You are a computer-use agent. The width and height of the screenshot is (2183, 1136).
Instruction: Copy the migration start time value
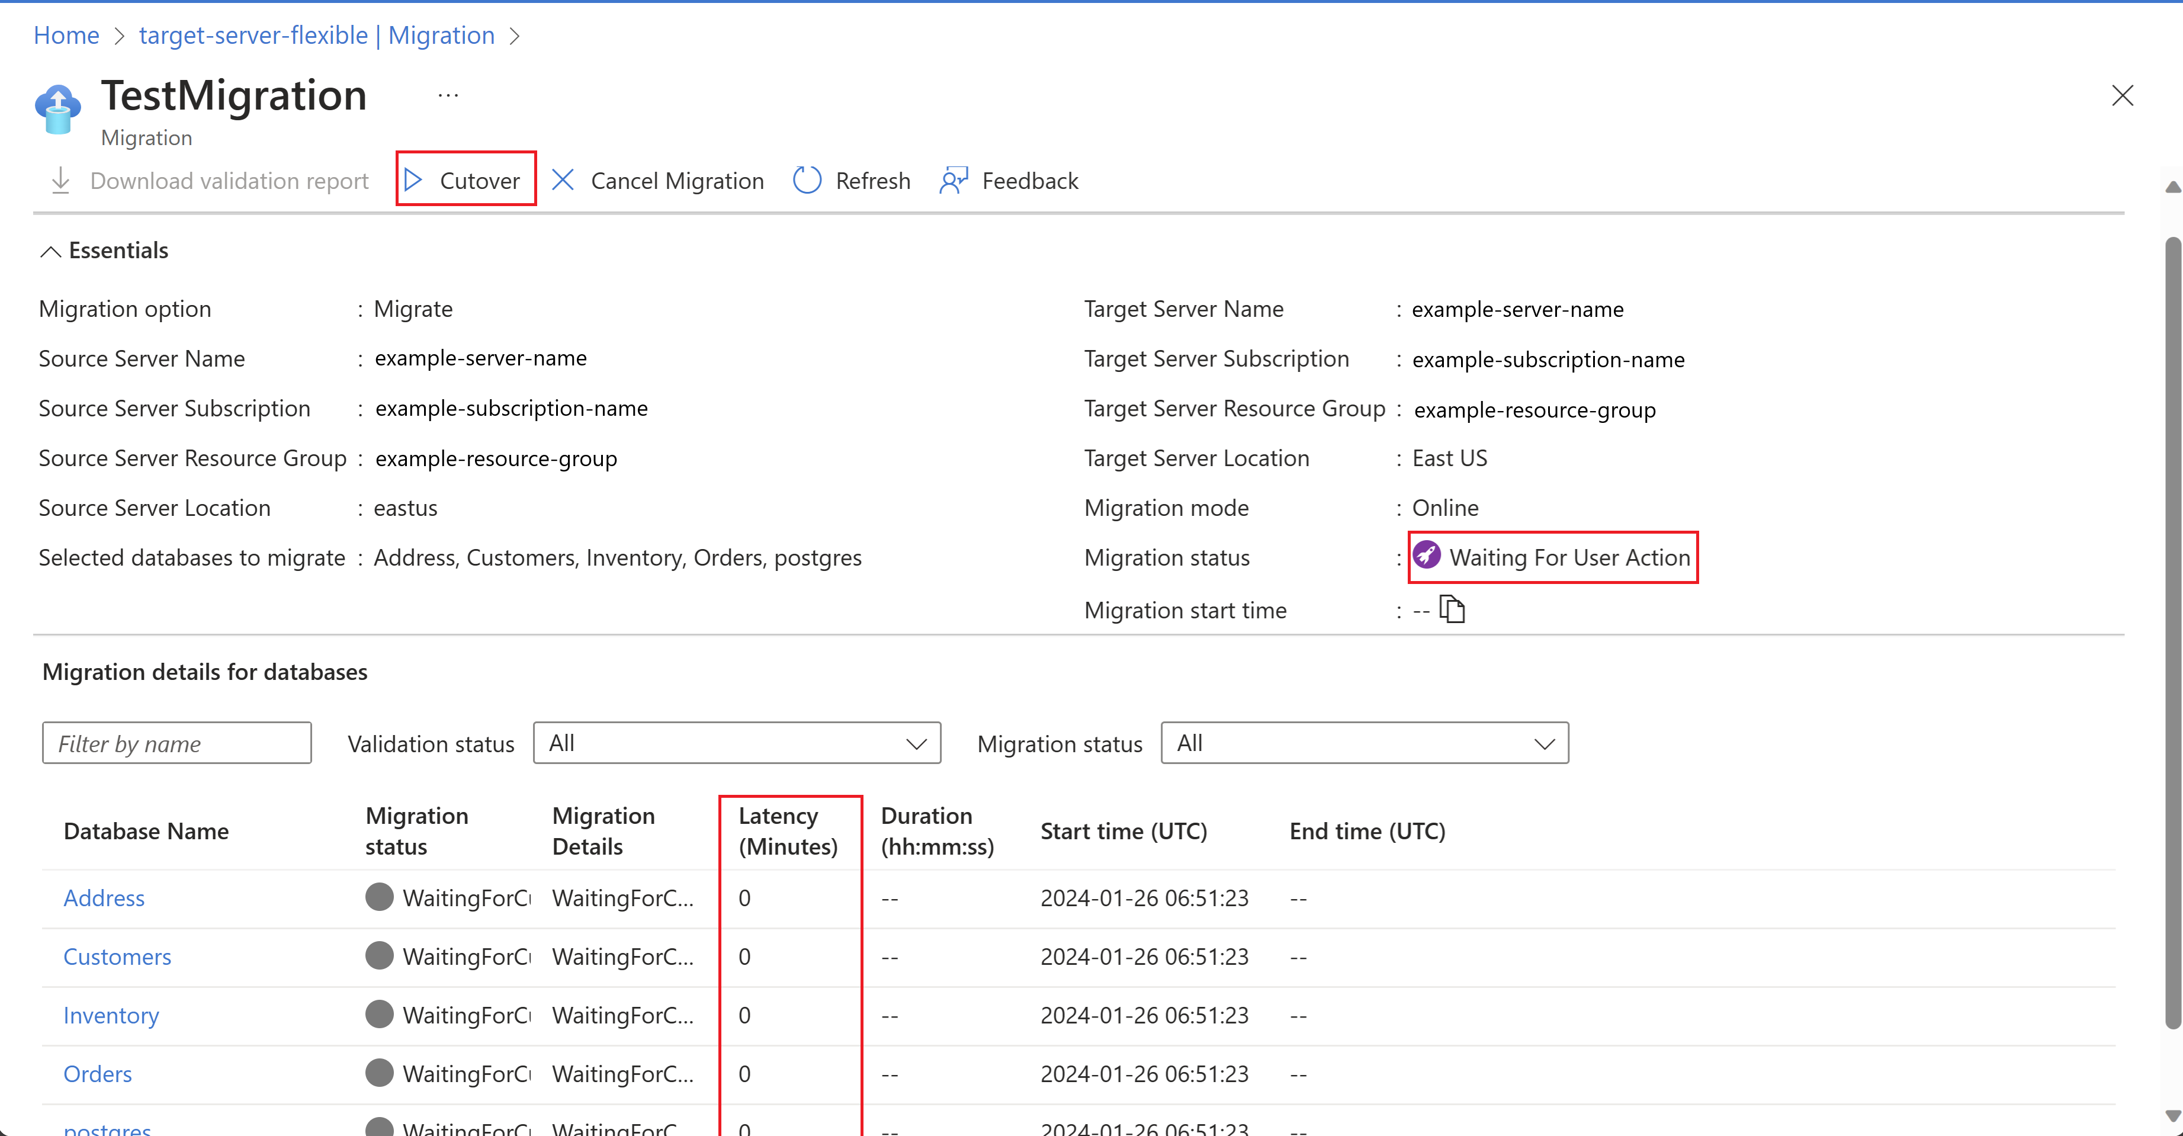pos(1453,609)
